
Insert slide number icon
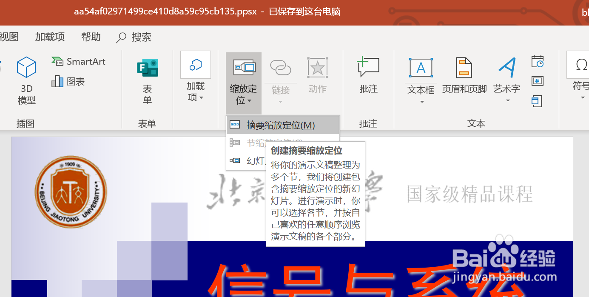pyautogui.click(x=538, y=81)
